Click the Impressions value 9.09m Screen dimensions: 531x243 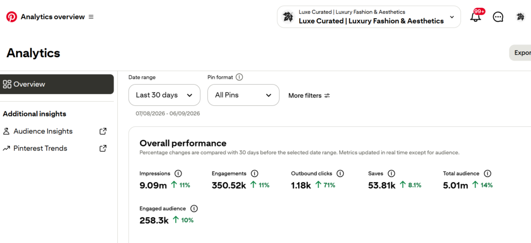pyautogui.click(x=153, y=185)
